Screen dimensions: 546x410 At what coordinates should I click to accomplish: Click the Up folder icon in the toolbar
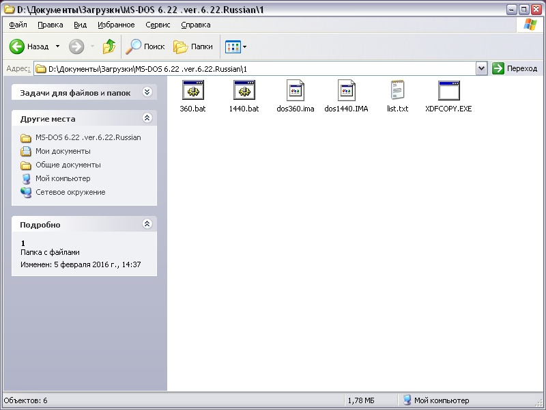[109, 46]
